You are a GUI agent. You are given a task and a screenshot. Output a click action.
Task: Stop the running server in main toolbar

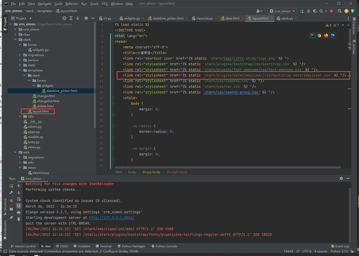(x=331, y=11)
